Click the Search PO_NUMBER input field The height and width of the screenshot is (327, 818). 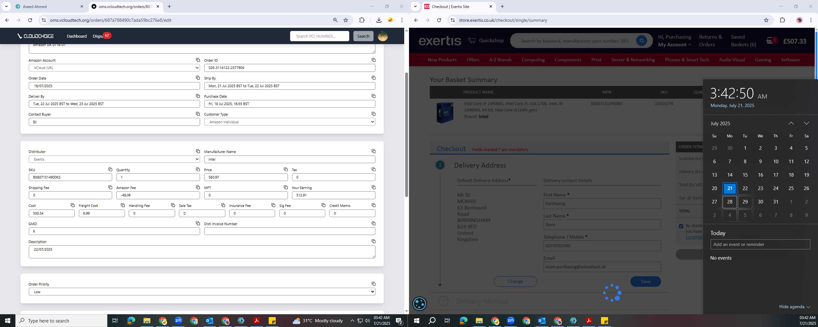click(x=320, y=36)
